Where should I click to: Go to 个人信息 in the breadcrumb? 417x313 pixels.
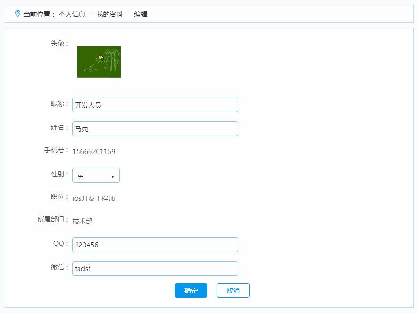tap(72, 14)
